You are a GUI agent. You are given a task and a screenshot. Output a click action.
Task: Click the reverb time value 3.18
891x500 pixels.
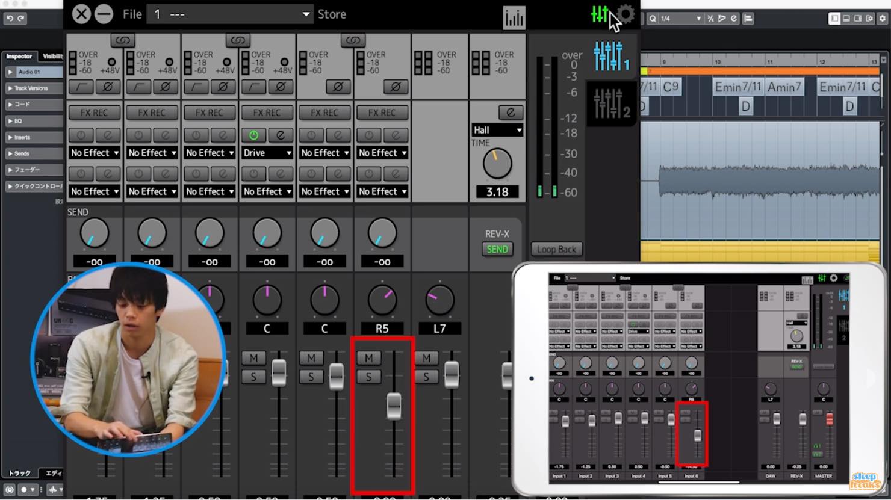click(497, 192)
